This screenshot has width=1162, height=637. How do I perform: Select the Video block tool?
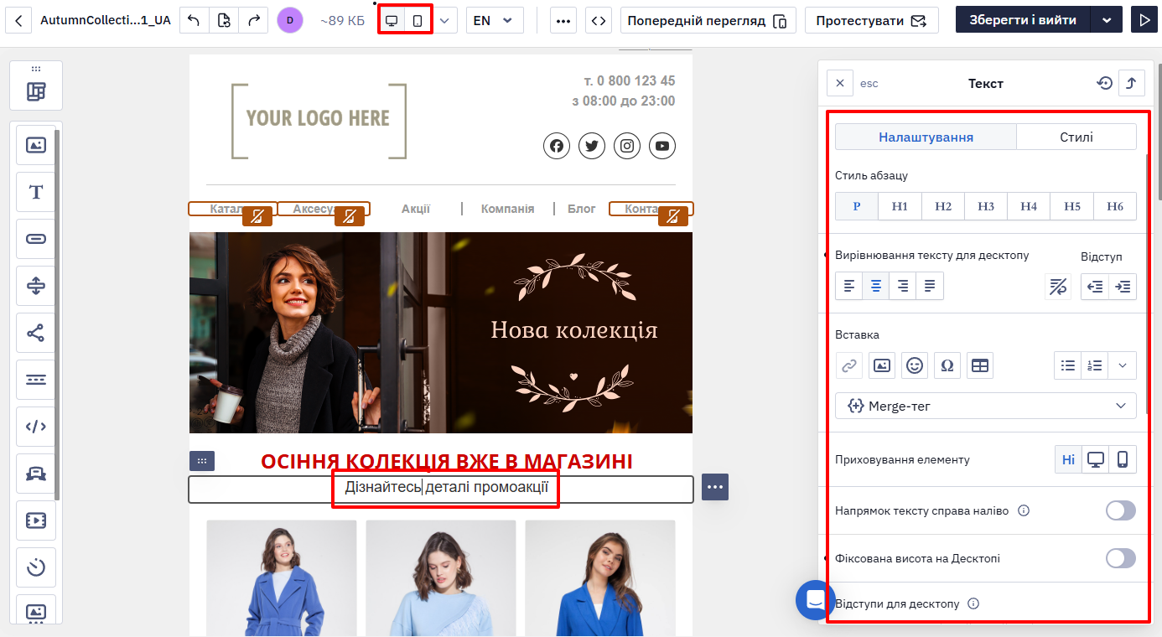[36, 520]
